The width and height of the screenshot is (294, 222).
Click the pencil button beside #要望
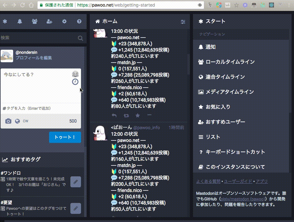76,208
